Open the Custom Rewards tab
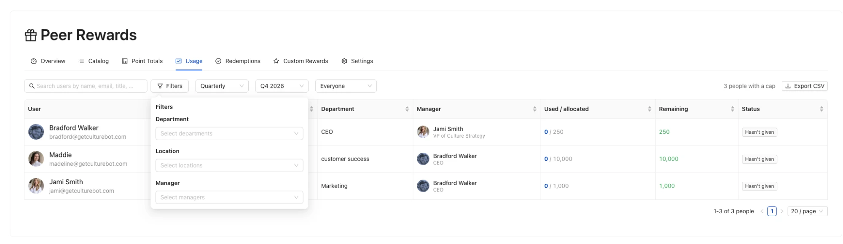Image resolution: width=843 pixels, height=244 pixels. [301, 61]
